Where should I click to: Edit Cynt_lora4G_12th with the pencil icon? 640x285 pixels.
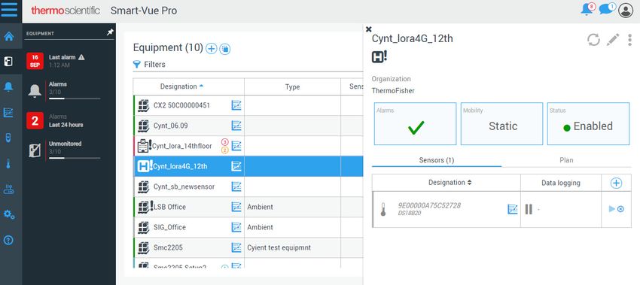pyautogui.click(x=613, y=40)
